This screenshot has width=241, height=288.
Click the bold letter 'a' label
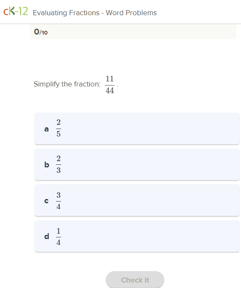pos(47,129)
